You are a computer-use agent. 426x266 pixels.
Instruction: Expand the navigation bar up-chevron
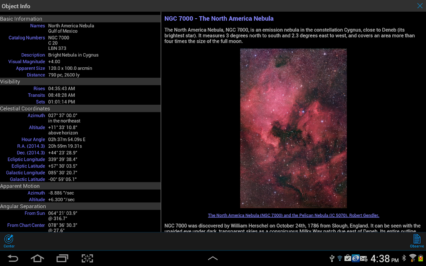tap(213, 258)
